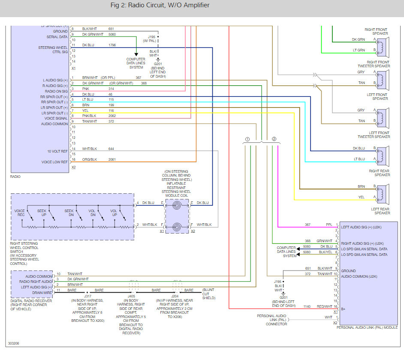
Task: Click the RADIO label below the radio block
Action: click(15, 177)
